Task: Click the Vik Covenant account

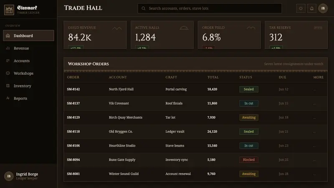Action: (119, 103)
